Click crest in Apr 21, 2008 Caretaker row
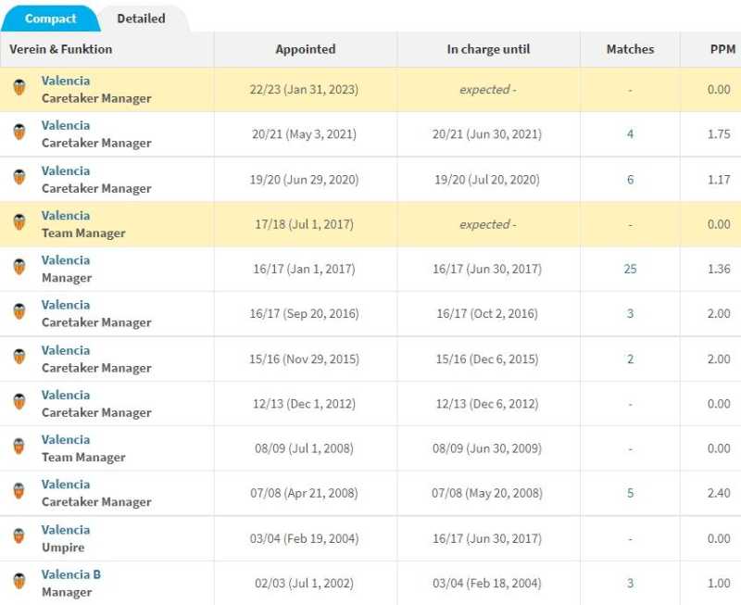Viewport: 741px width, 605px height. pyautogui.click(x=19, y=492)
